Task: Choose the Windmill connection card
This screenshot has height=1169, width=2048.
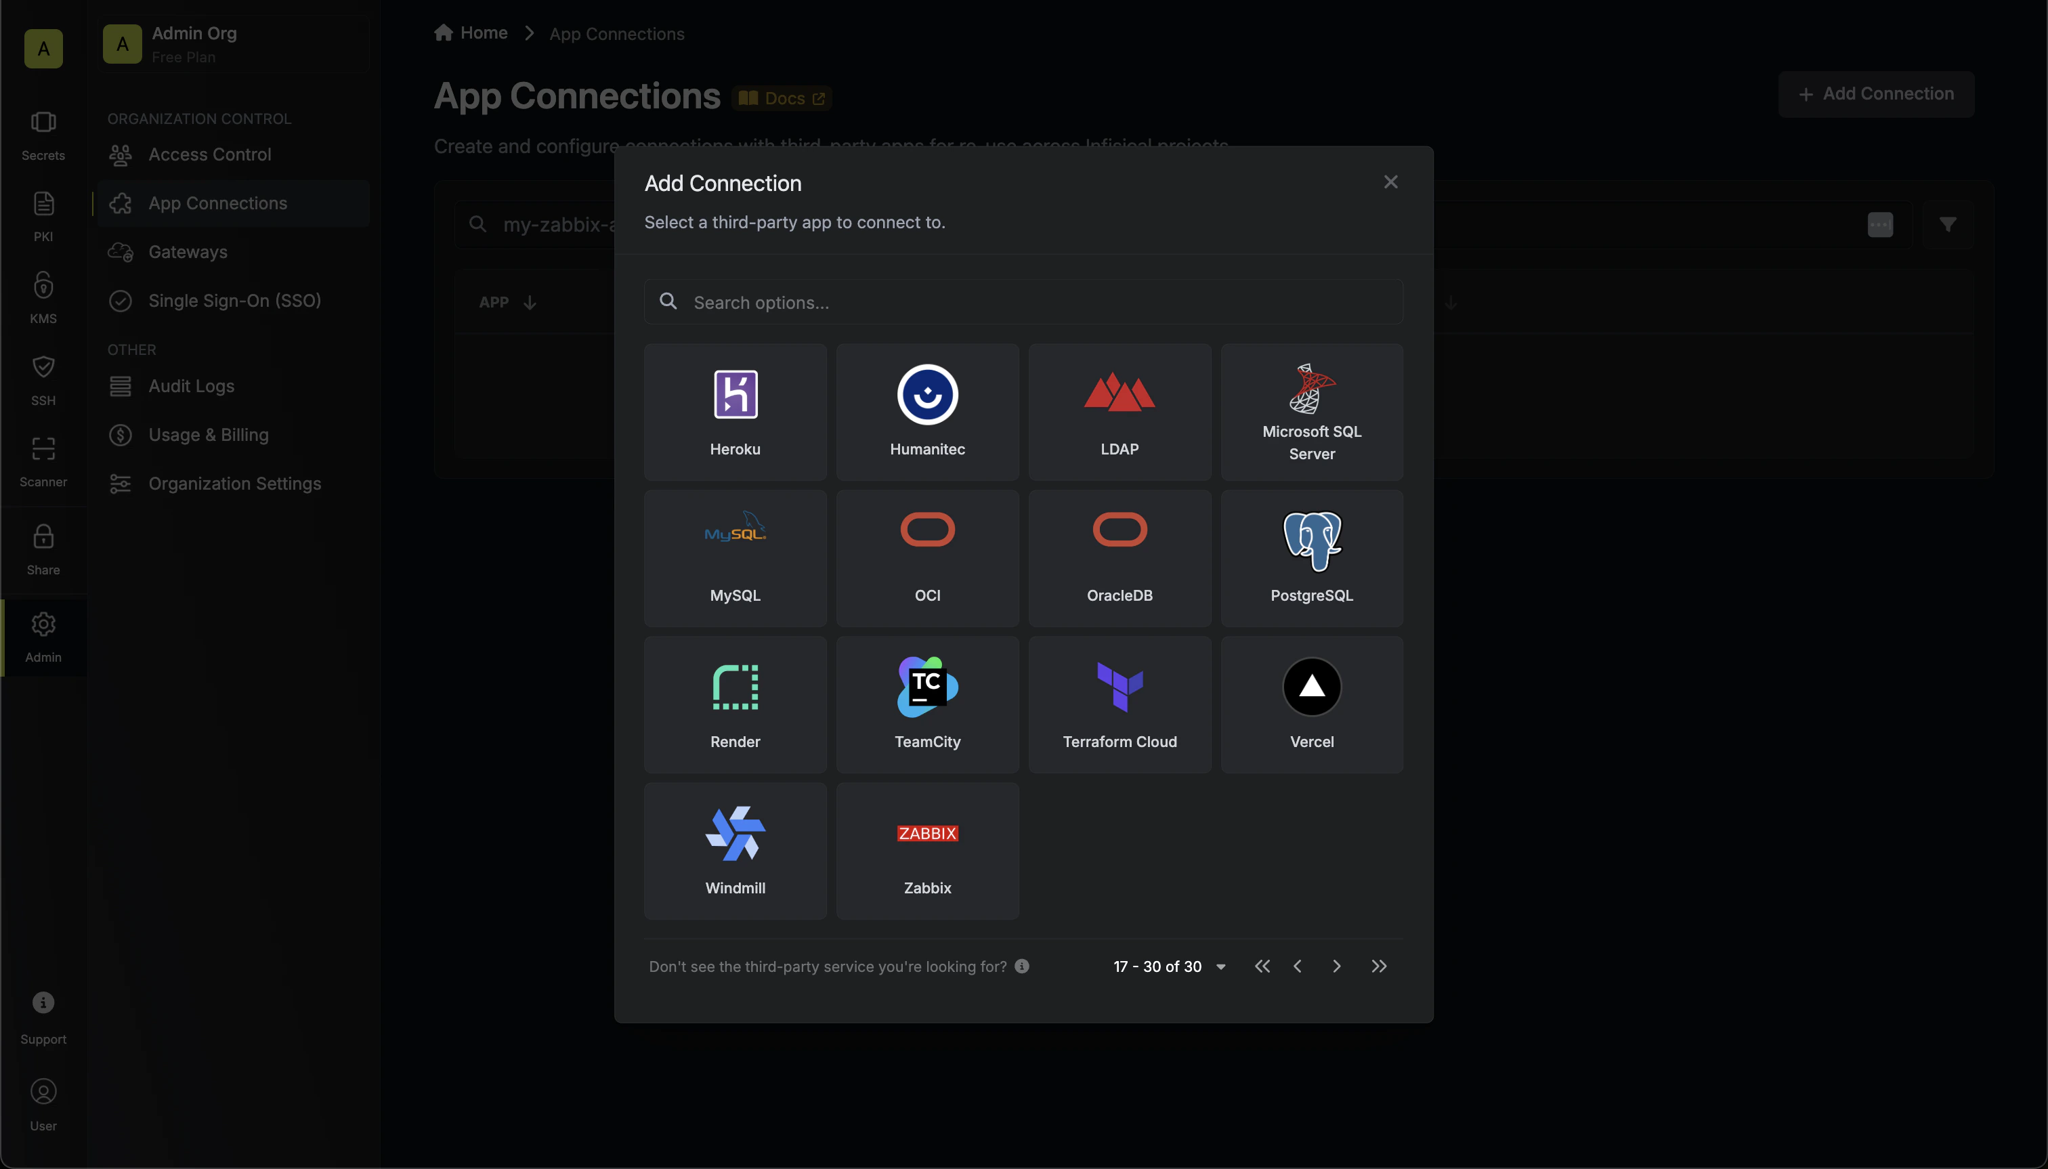Action: tap(735, 850)
